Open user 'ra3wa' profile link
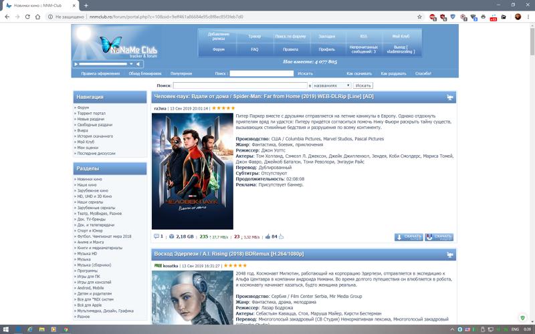The width and height of the screenshot is (535, 334). [160, 108]
